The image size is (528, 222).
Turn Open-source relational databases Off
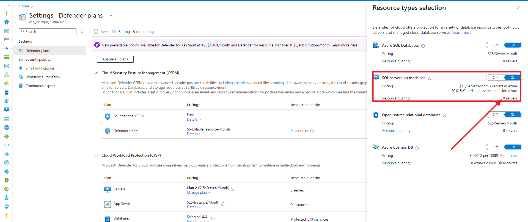[x=495, y=115]
